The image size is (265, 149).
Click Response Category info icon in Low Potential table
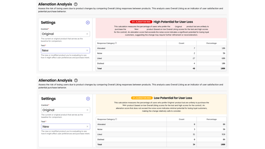click(x=116, y=119)
